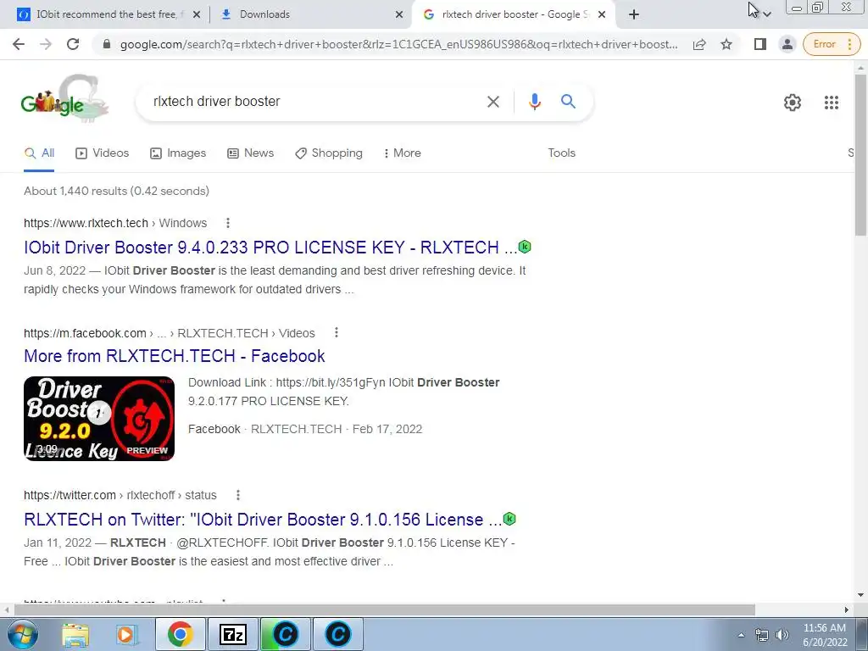The image size is (868, 651).
Task: Open 7-Zip from taskbar
Action: (232, 634)
